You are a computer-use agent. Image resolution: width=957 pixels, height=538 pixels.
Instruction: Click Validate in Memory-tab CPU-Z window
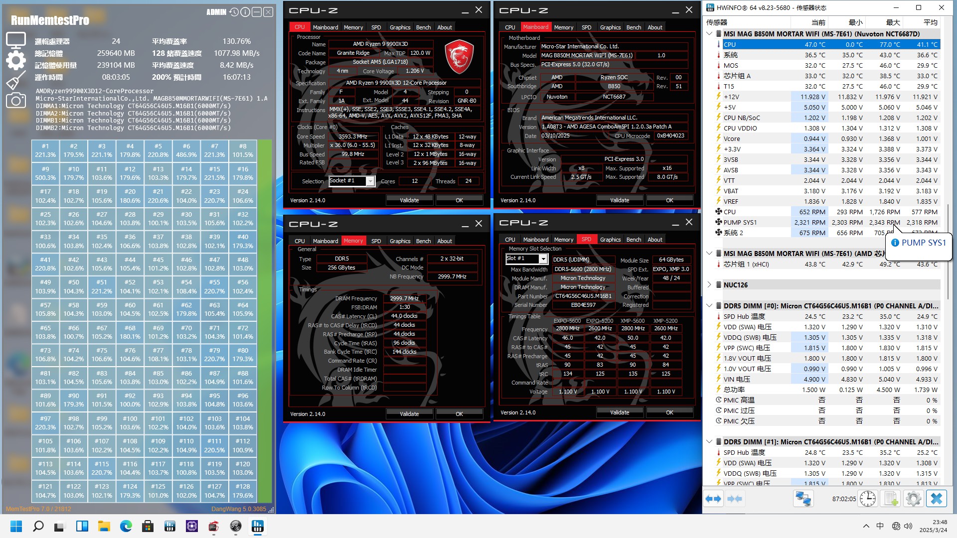click(409, 414)
